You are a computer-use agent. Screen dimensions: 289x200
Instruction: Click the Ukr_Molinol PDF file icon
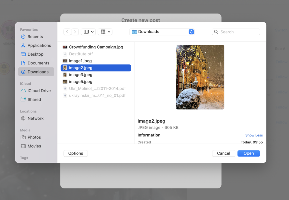coord(65,89)
